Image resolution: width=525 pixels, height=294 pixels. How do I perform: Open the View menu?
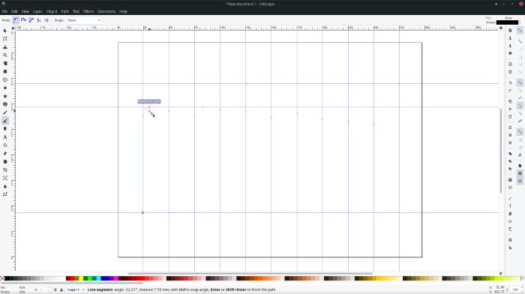pos(25,11)
